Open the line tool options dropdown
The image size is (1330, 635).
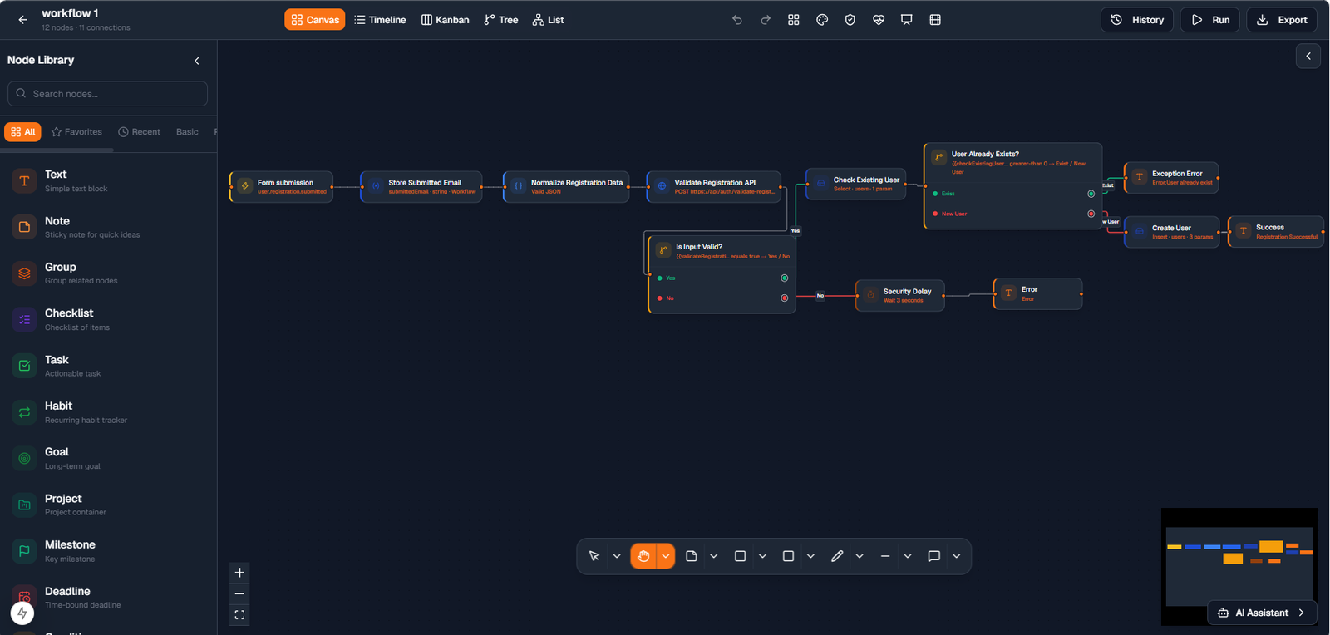click(x=908, y=556)
